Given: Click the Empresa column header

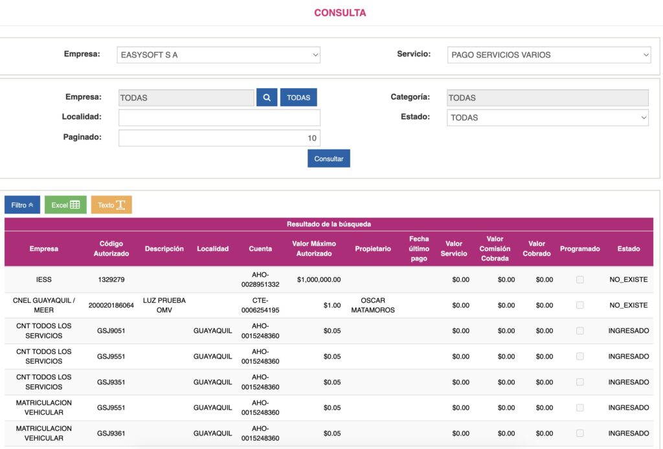Looking at the screenshot, I should click(x=44, y=249).
